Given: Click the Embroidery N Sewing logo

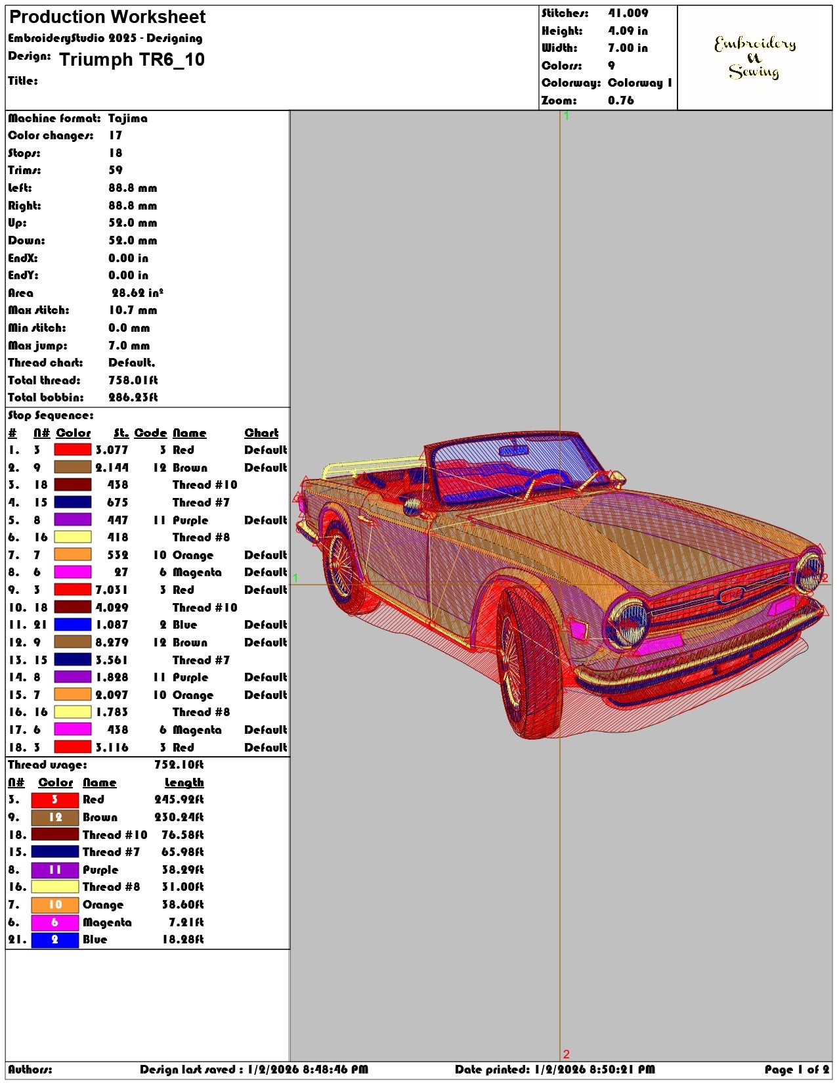Looking at the screenshot, I should [755, 57].
